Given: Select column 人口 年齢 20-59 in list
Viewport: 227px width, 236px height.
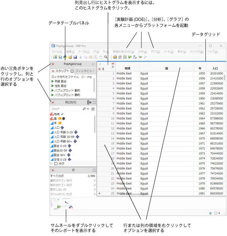Looking at the screenshot, I should pyautogui.click(x=65, y=137).
